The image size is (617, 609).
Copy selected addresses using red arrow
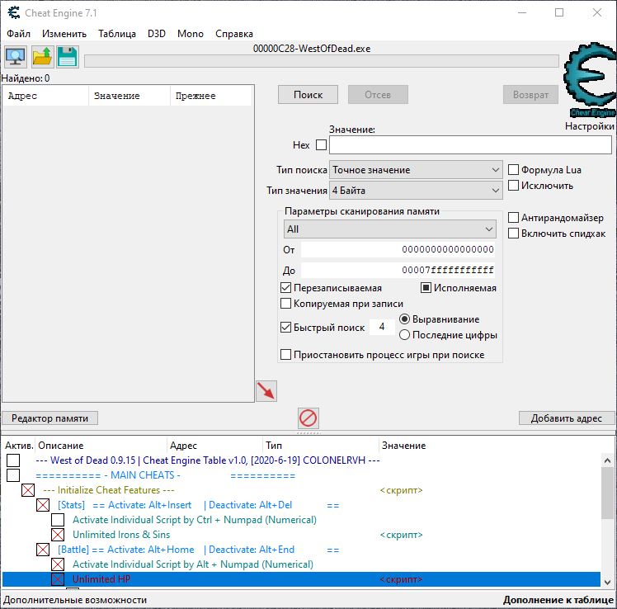266,391
